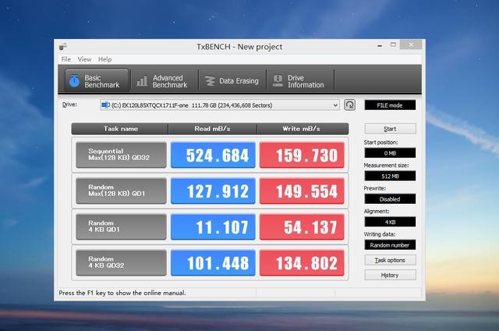Maximize the TxBENCH window
The height and width of the screenshot is (331, 499).
pos(393,45)
